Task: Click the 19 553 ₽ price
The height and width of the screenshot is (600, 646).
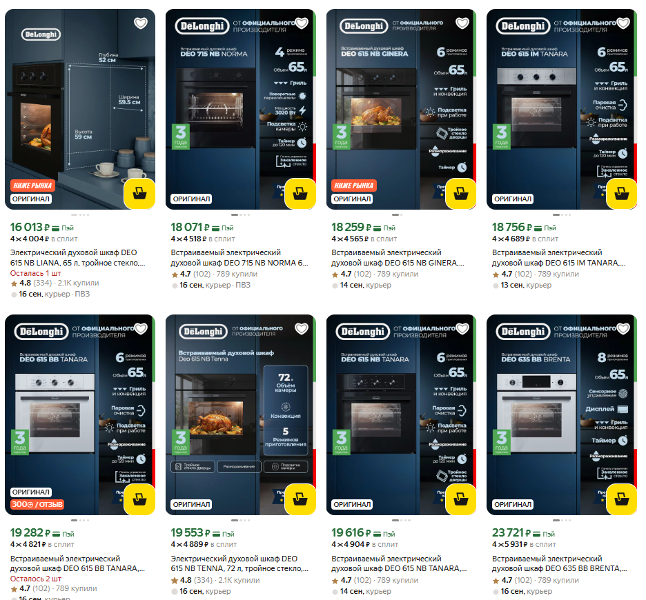Action: tap(190, 533)
